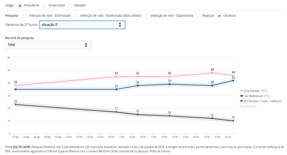
Task: Select the Presidente radio button
Action: pos(20,5)
